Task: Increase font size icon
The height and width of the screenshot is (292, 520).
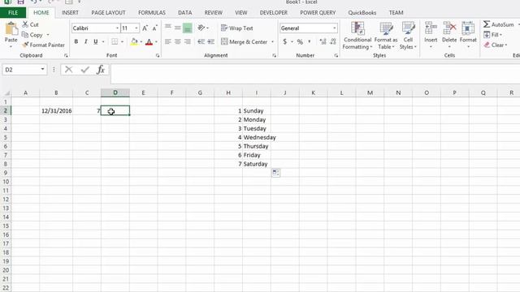Action: [x=145, y=28]
